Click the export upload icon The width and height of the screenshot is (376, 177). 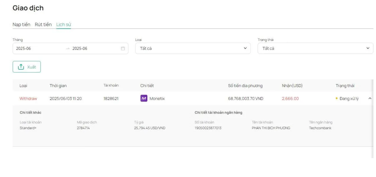click(21, 67)
